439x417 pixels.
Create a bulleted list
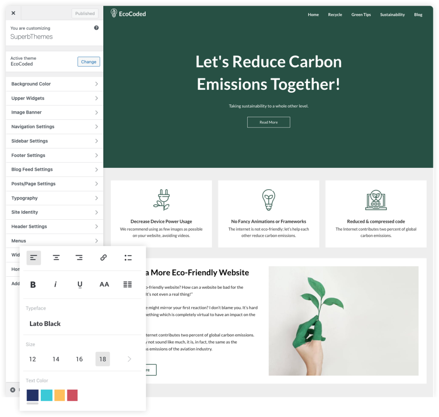127,257
